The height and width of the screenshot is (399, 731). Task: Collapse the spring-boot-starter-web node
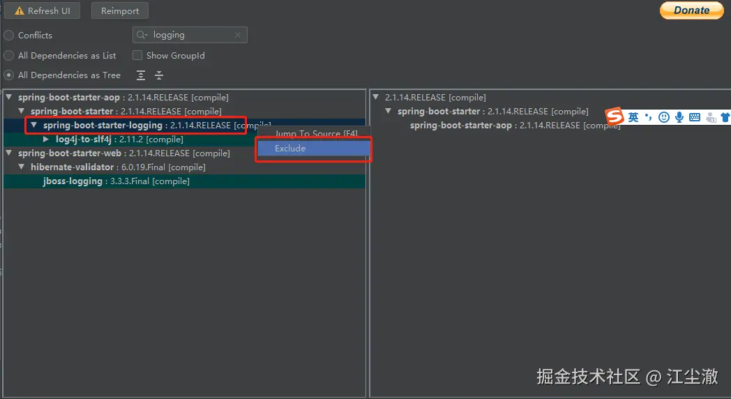tap(9, 153)
